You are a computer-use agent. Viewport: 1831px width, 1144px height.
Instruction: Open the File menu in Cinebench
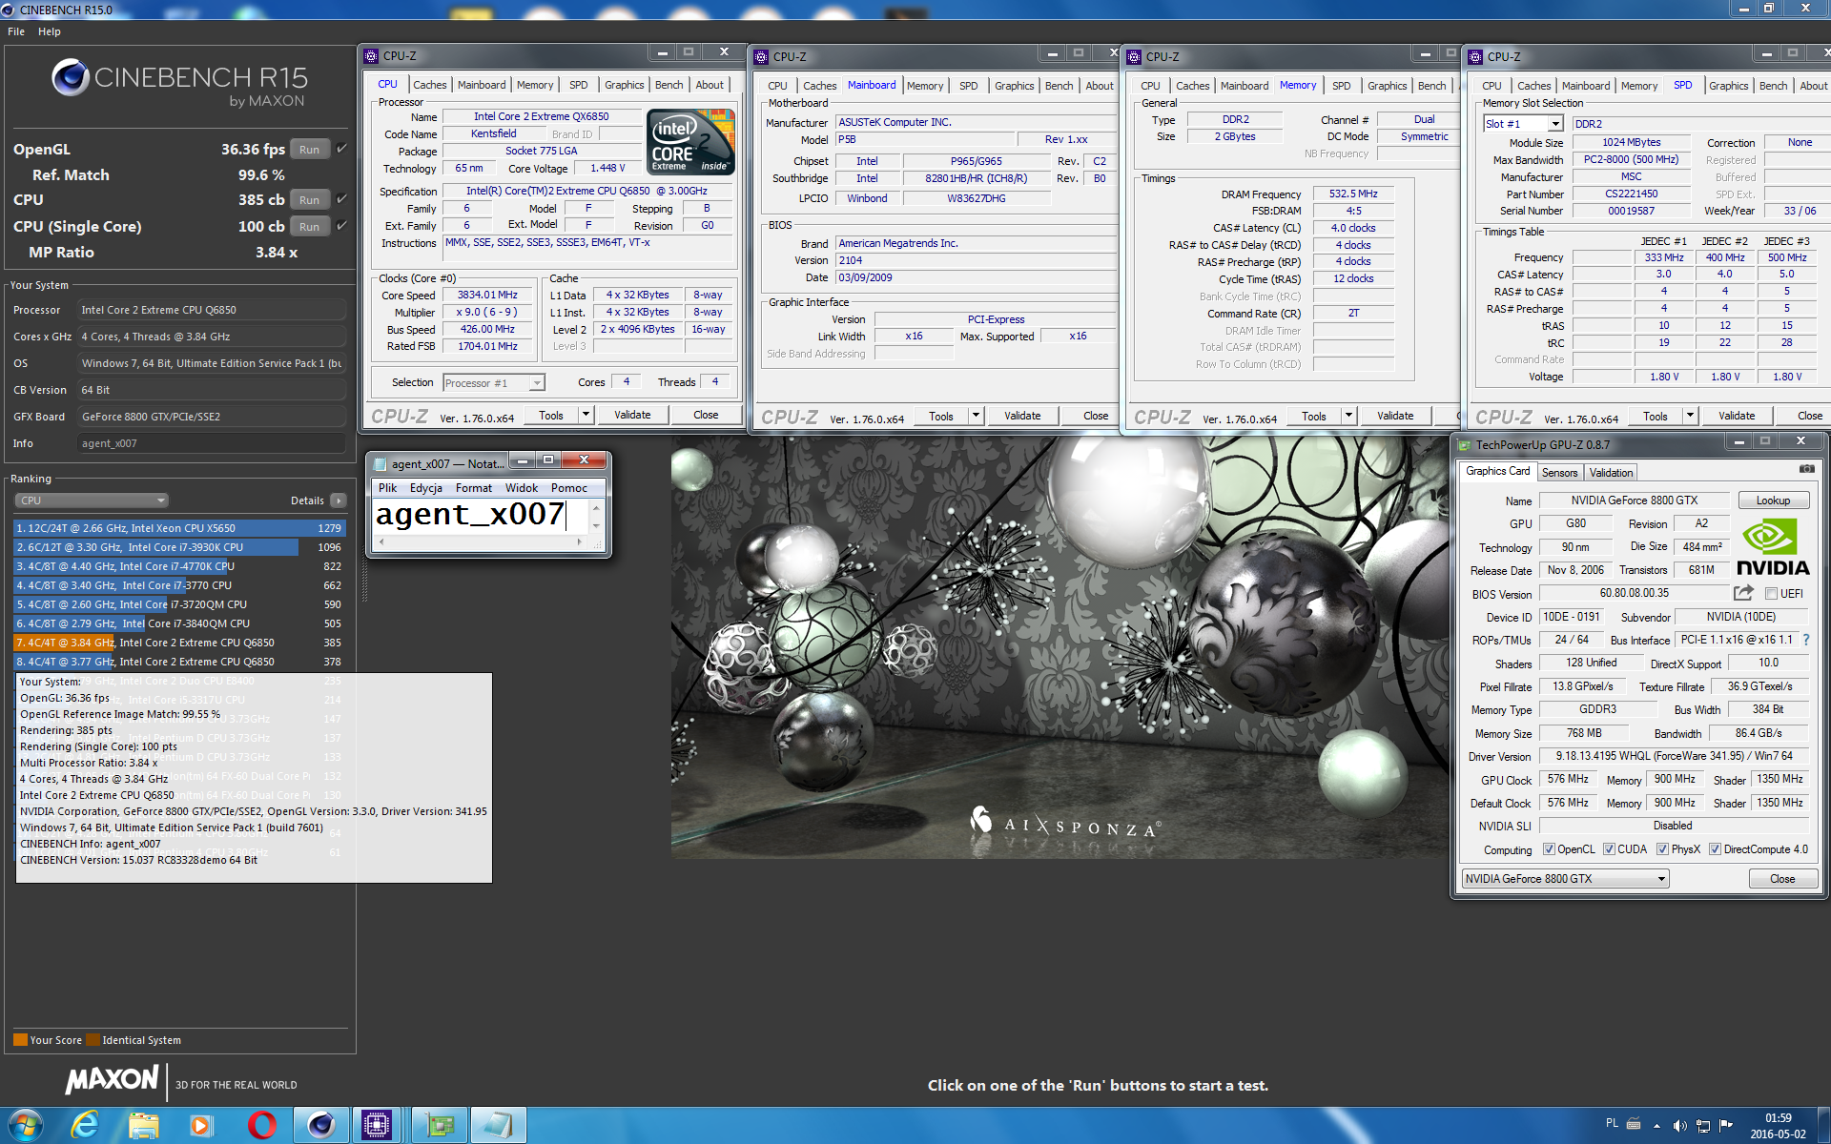(16, 31)
